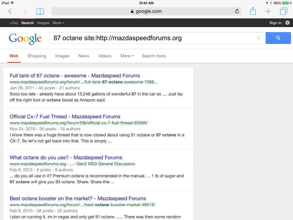
Task: Show all open tabs icon
Action: pyautogui.click(x=284, y=11)
